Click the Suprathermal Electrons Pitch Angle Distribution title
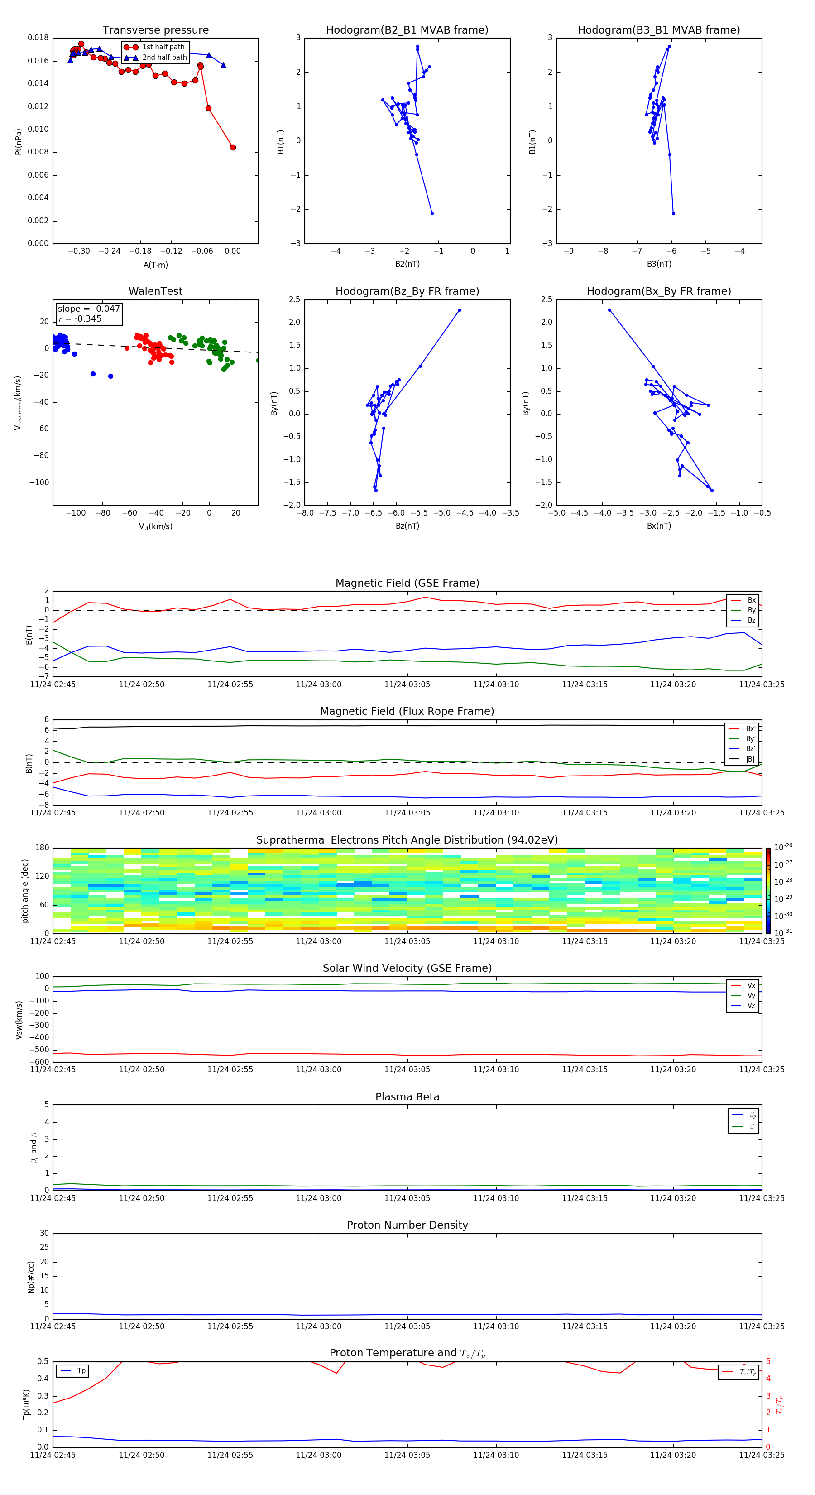Viewport: 815px width, 1495px height. tap(407, 840)
